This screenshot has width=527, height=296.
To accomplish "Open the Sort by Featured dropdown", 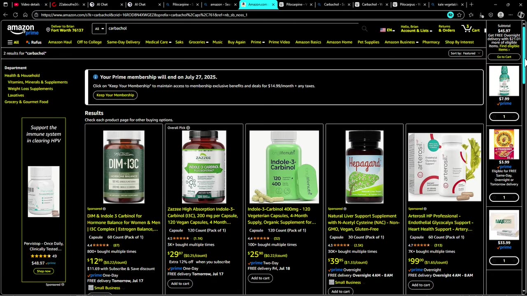I will click(465, 53).
